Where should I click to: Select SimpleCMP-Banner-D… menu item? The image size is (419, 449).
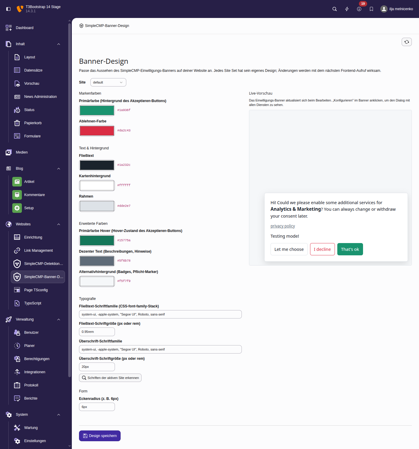(38, 277)
